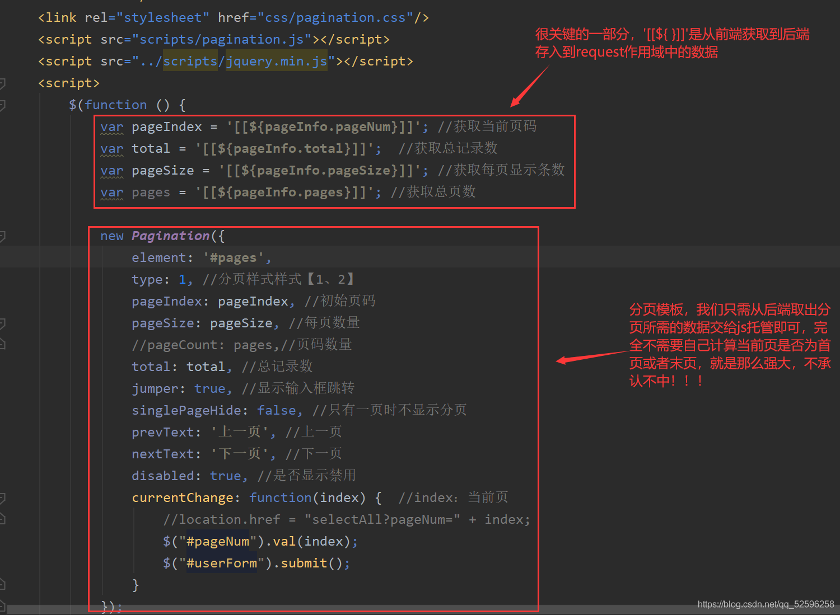The height and width of the screenshot is (615, 840).
Task: Click the unused 'pages' variable name in var declaration
Action: pyautogui.click(x=151, y=193)
